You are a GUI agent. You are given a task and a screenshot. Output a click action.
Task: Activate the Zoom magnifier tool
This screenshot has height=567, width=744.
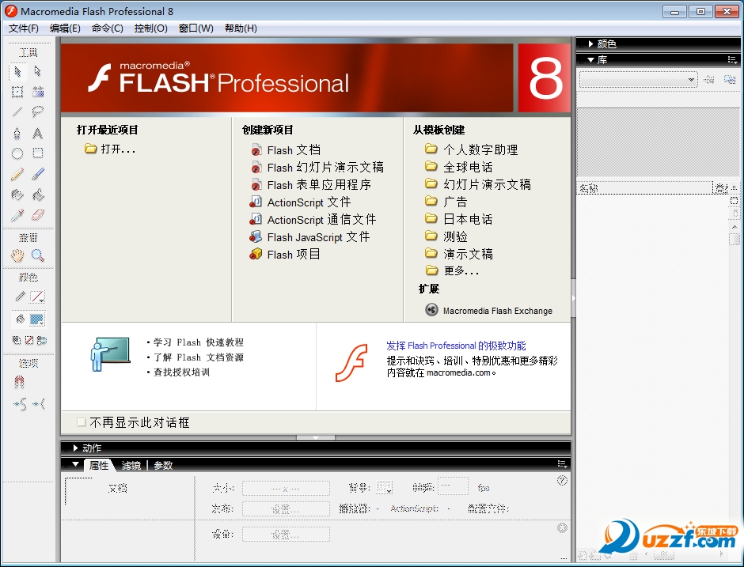pos(38,256)
